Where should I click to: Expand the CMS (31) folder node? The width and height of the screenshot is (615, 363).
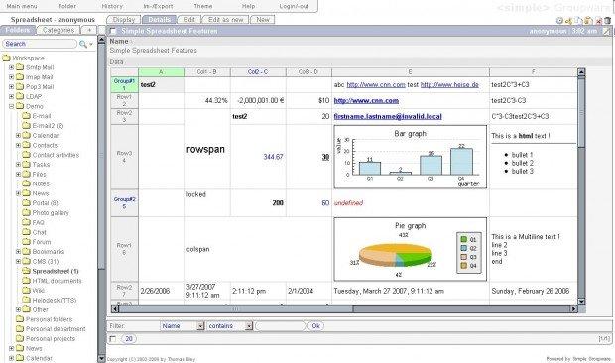tap(18, 261)
